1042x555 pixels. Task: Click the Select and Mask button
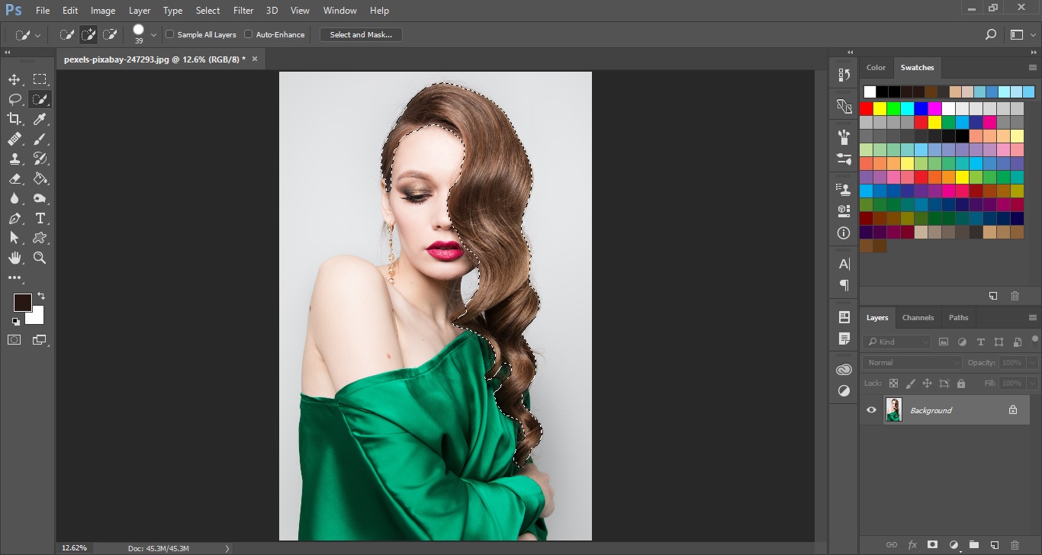click(361, 34)
